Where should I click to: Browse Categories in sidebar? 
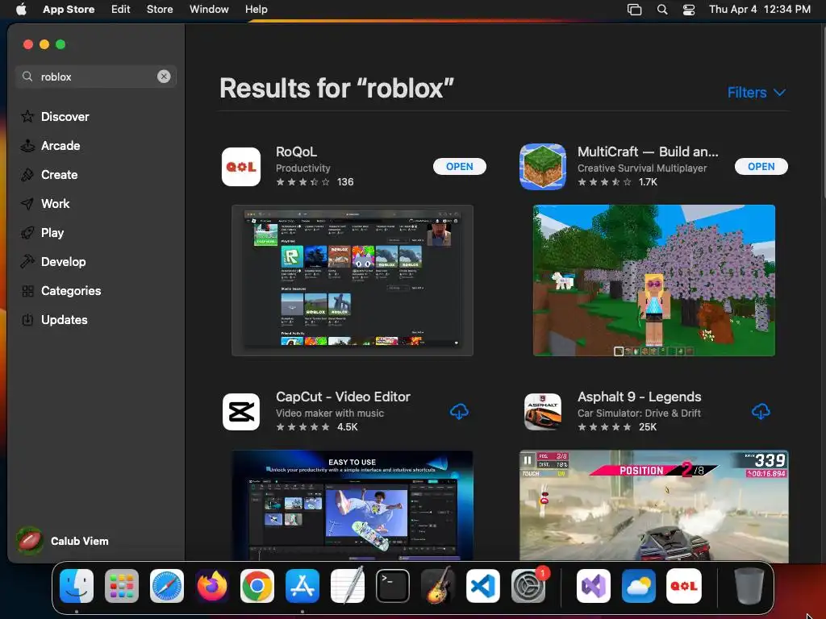click(96, 290)
